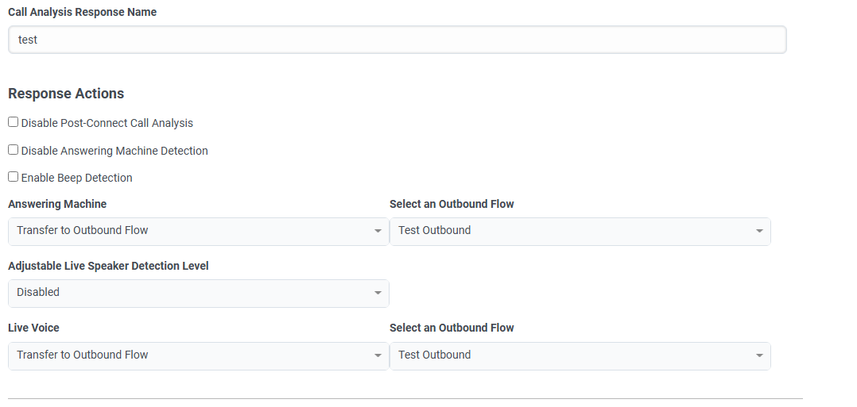The width and height of the screenshot is (857, 407).
Task: Open the 'Disabled' Live Speaker Detection Level selection
Action: [x=191, y=293]
